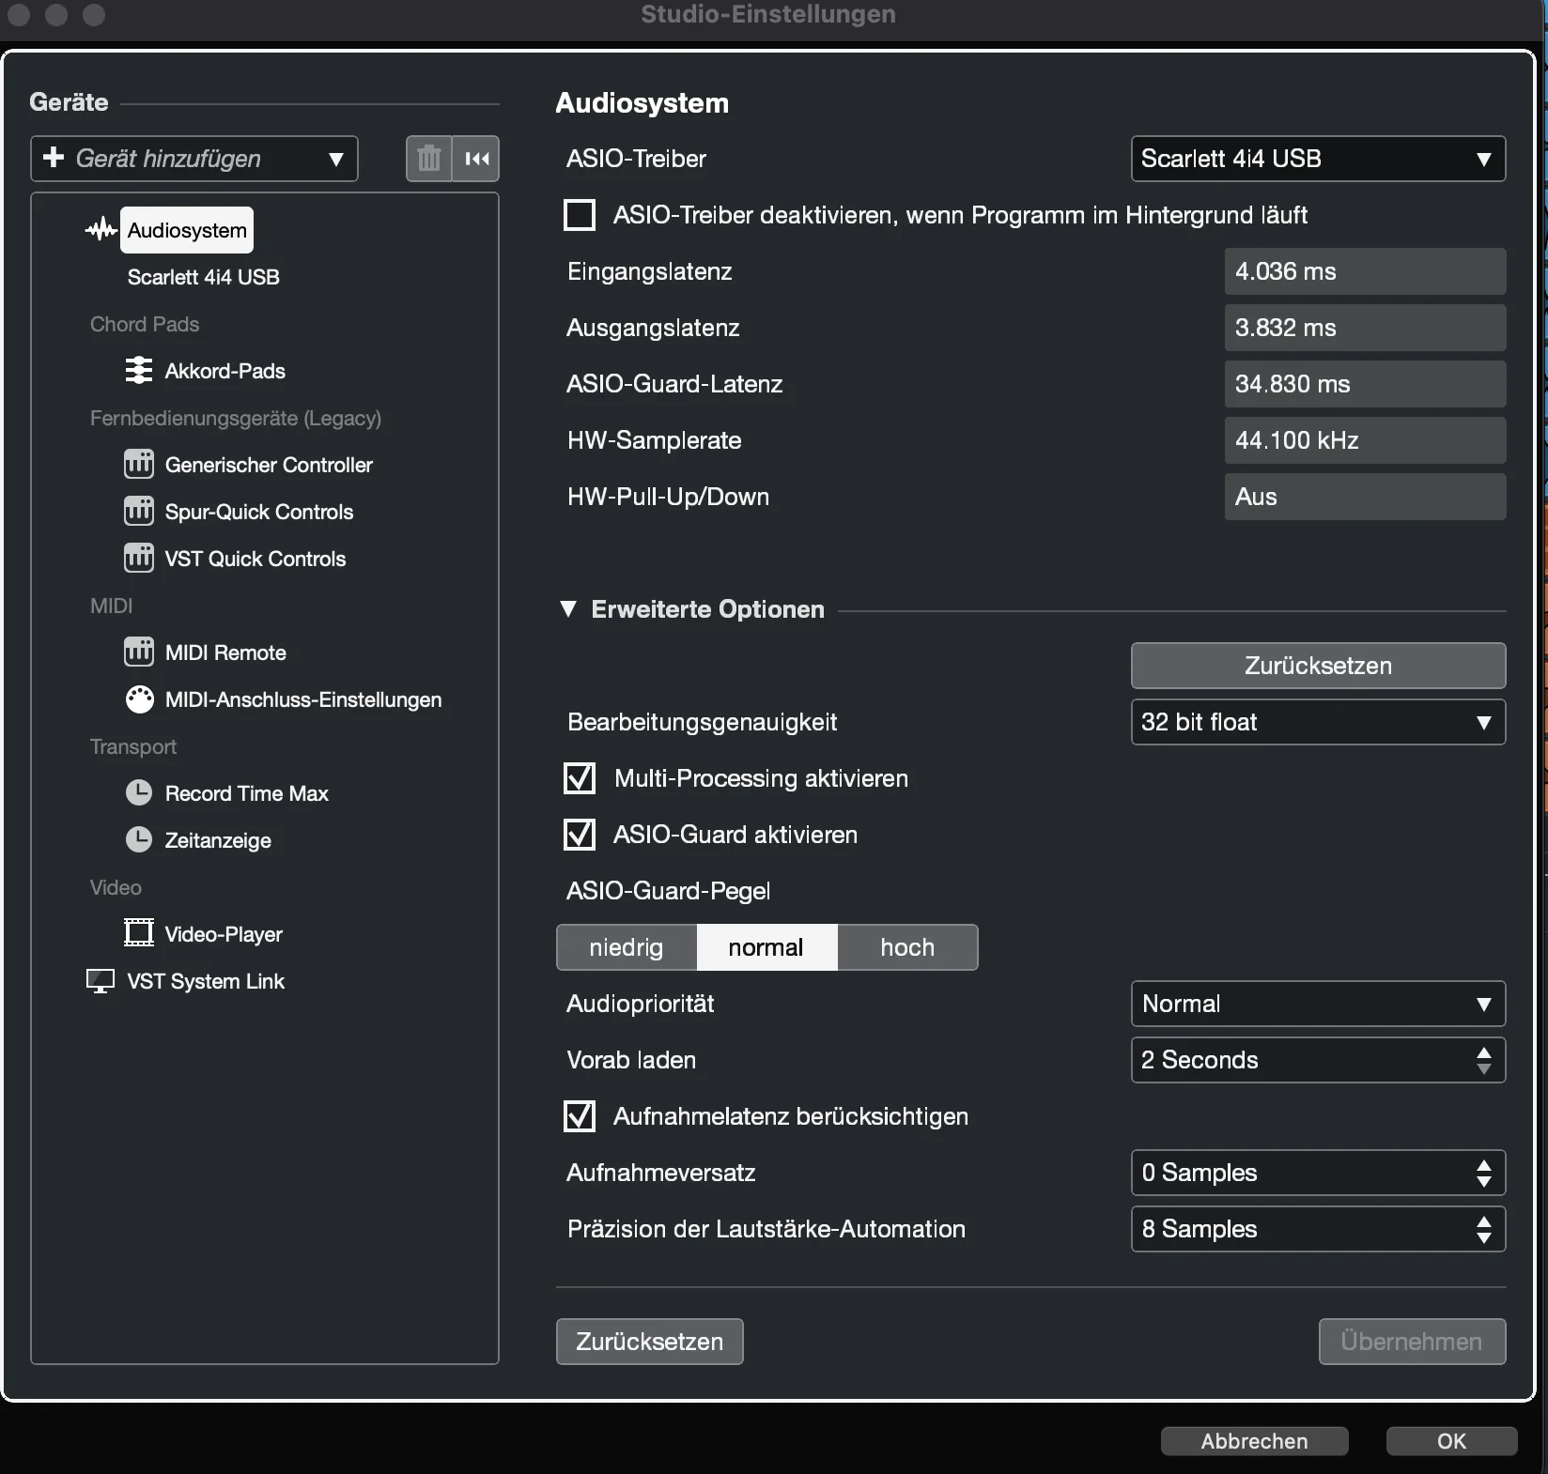Screen dimensions: 1548x1474
Task: Uncheck Aufnahmelatenz berücksichtigen
Action: point(580,1116)
